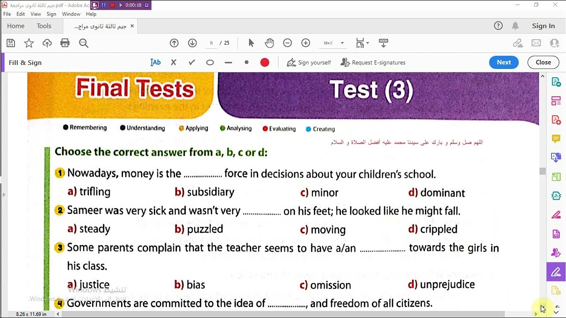The height and width of the screenshot is (318, 566).
Task: Open the zoom level dropdown arrow
Action: pyautogui.click(x=342, y=43)
